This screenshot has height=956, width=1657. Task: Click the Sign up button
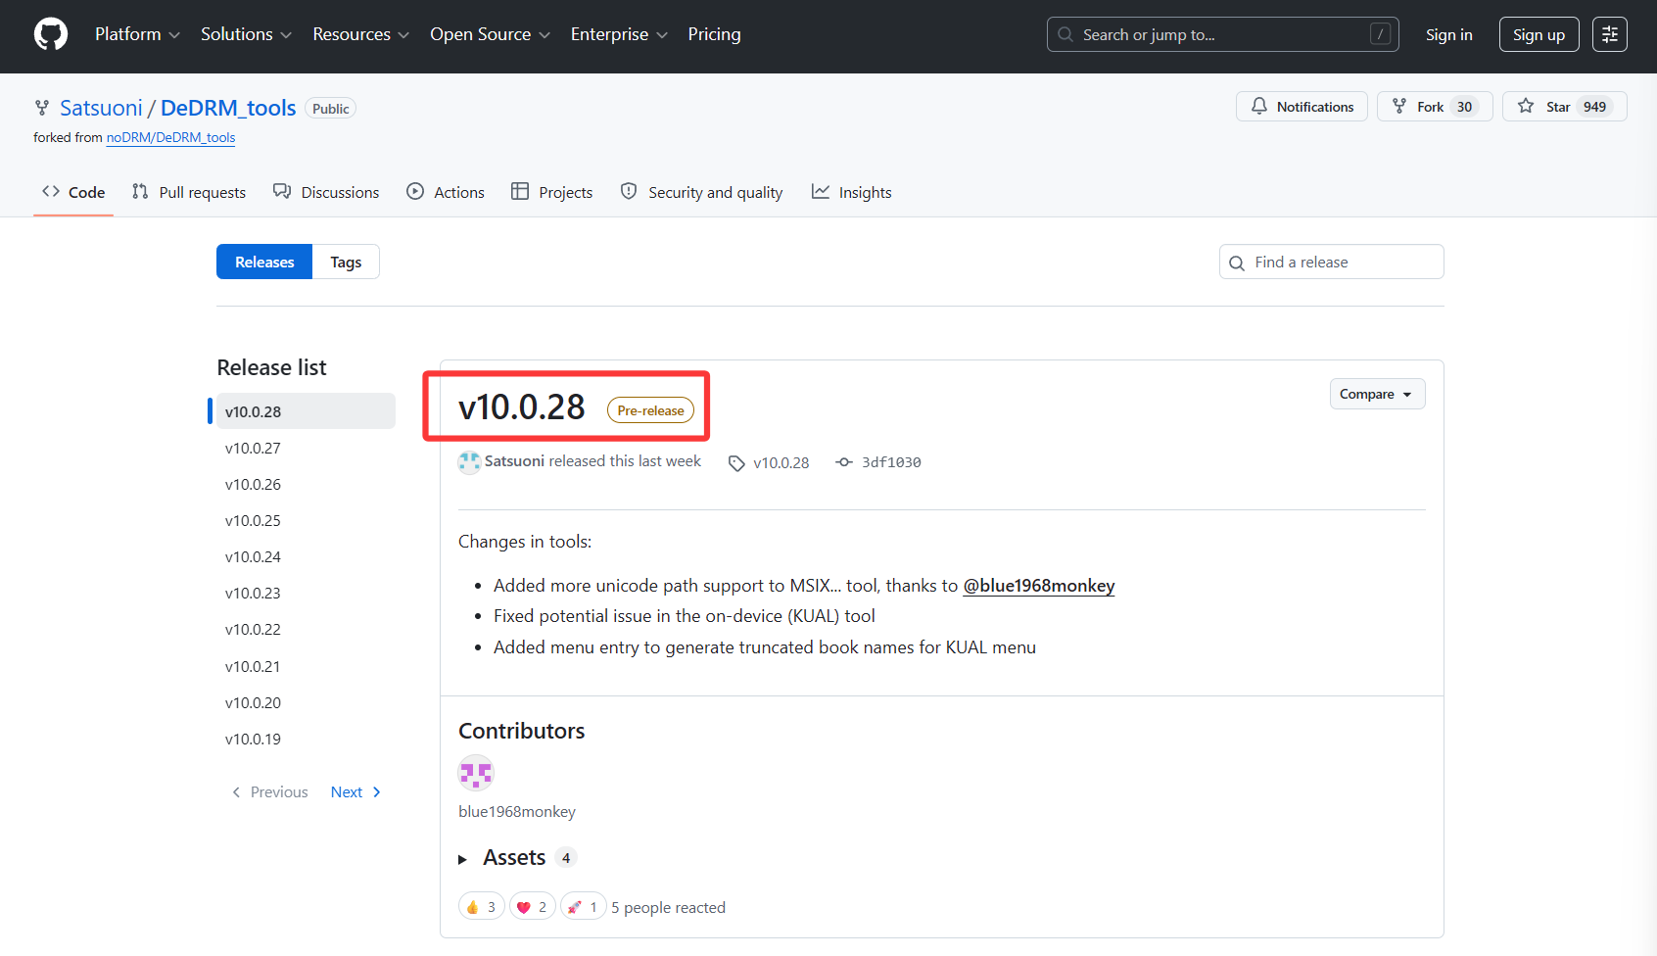[1539, 34]
